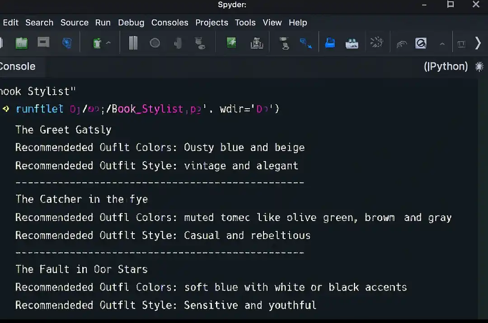Image resolution: width=488 pixels, height=323 pixels.
Task: Click the blue diagonal arrow icon
Action: pyautogui.click(x=306, y=43)
